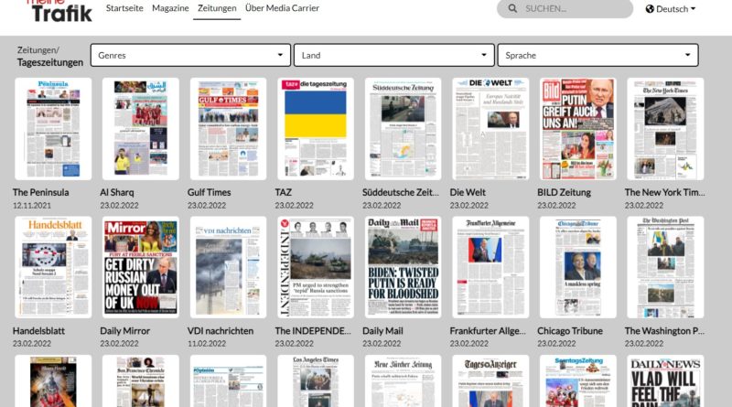
Task: Open Gulf Times cover thumbnail
Action: point(228,129)
